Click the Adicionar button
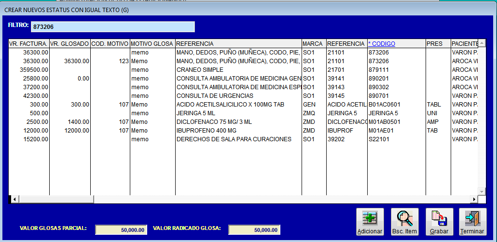The width and height of the screenshot is (497, 242). coord(370,222)
